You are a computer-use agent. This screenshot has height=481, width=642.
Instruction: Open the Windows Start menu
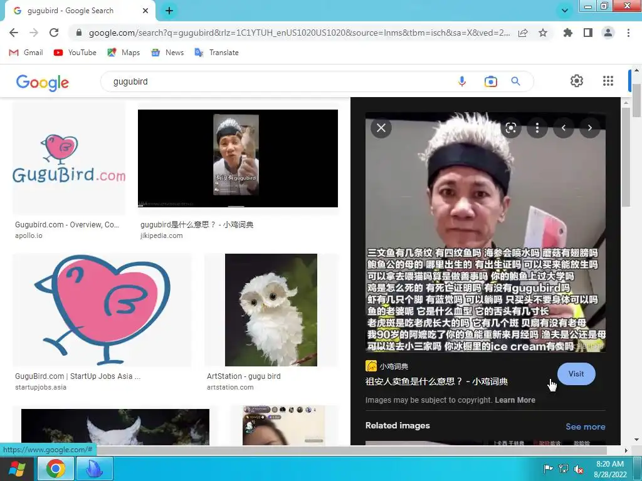tap(16, 468)
